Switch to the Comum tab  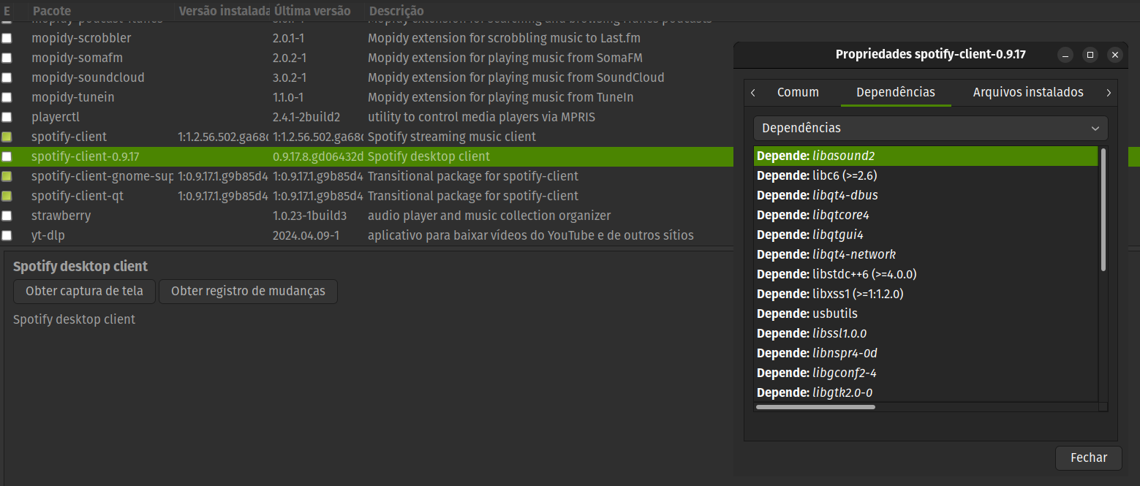(x=798, y=93)
